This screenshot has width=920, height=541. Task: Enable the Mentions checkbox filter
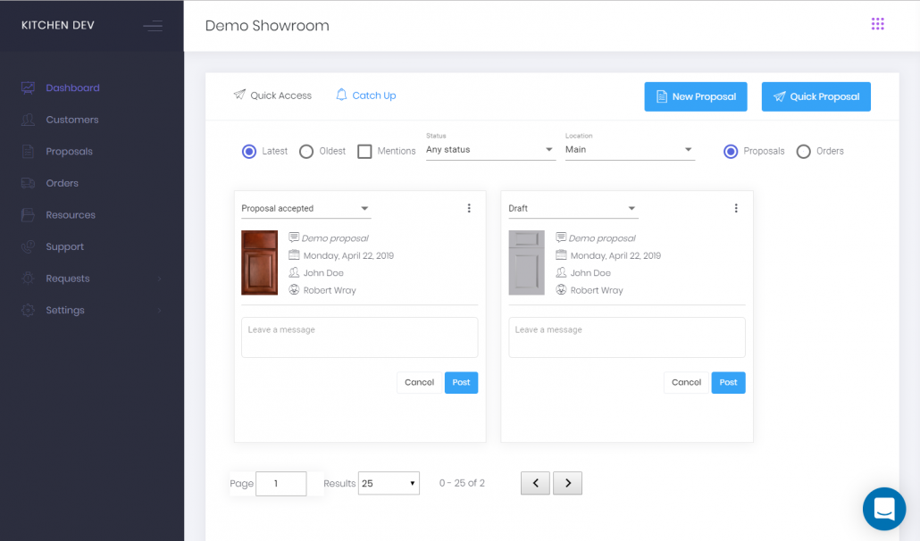[x=364, y=151]
